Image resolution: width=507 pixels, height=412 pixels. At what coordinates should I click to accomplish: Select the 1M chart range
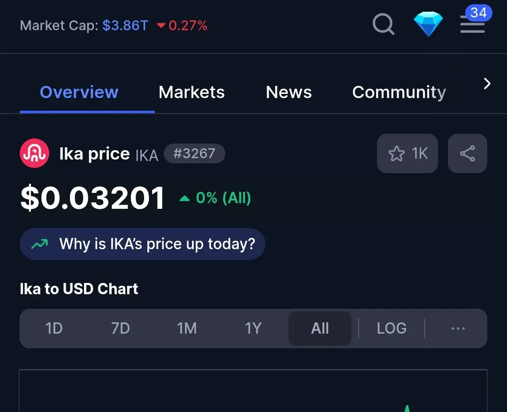point(187,328)
